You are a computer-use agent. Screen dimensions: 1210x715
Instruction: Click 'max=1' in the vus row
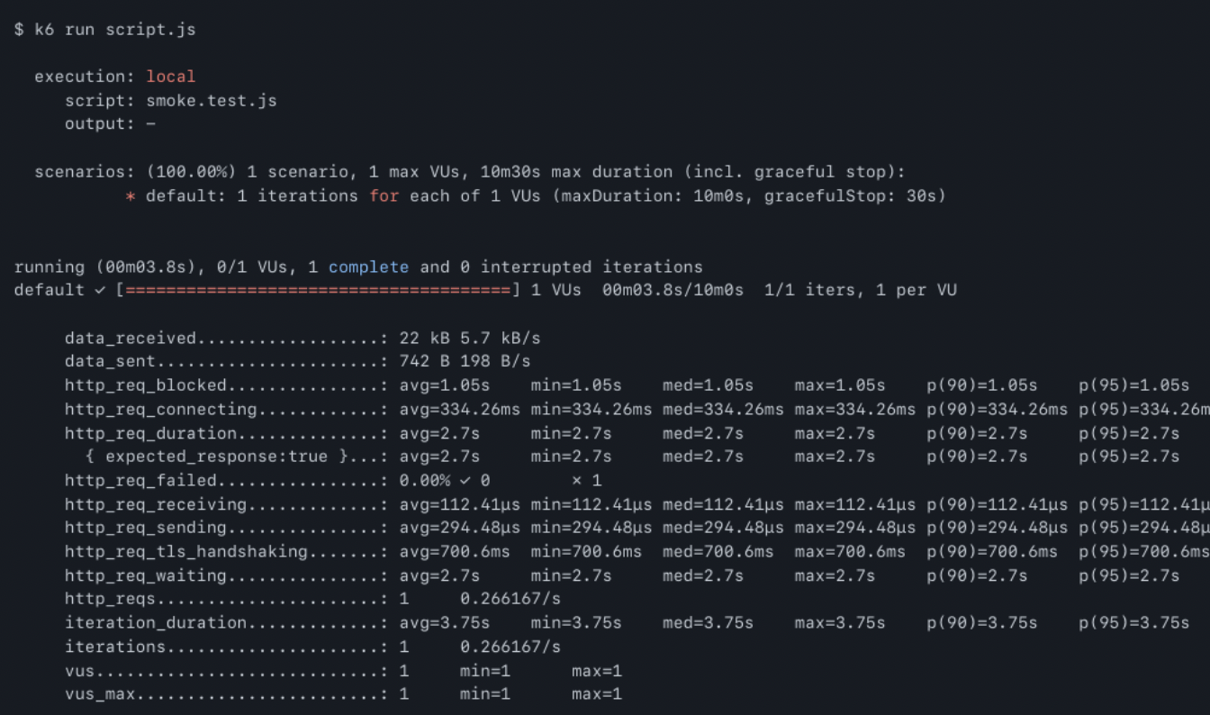597,671
